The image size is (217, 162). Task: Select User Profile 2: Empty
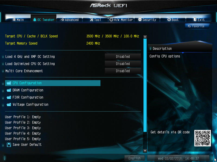click(x=23, y=123)
